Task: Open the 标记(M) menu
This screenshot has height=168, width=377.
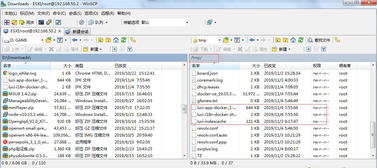Action: [x=27, y=13]
